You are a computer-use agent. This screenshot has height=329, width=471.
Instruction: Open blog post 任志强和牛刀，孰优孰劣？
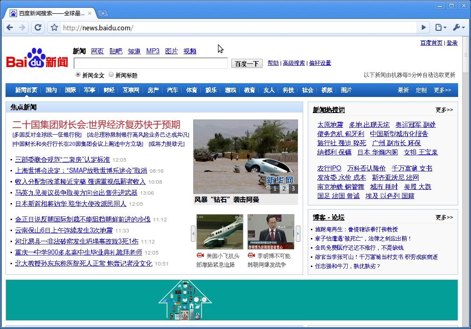(x=348, y=266)
